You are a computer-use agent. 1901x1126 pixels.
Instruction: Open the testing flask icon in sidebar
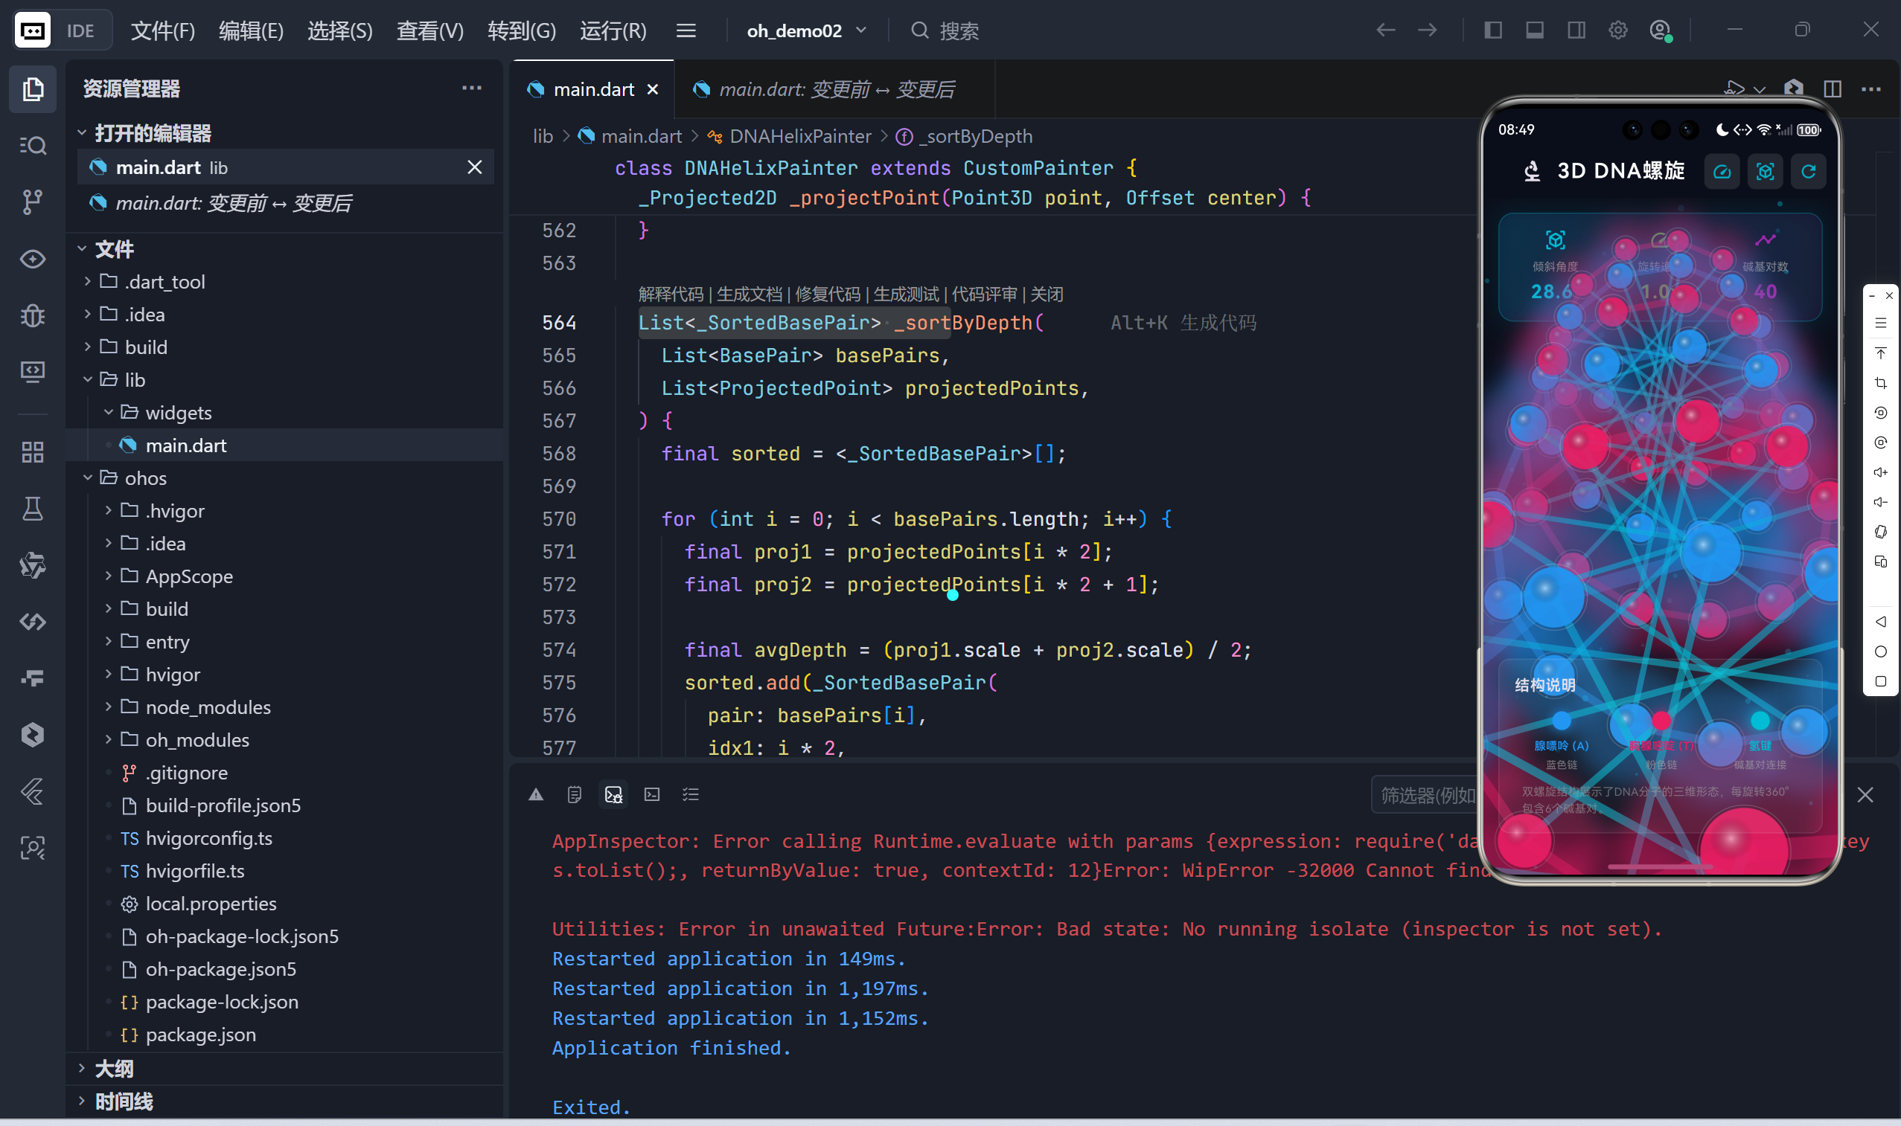[x=32, y=509]
